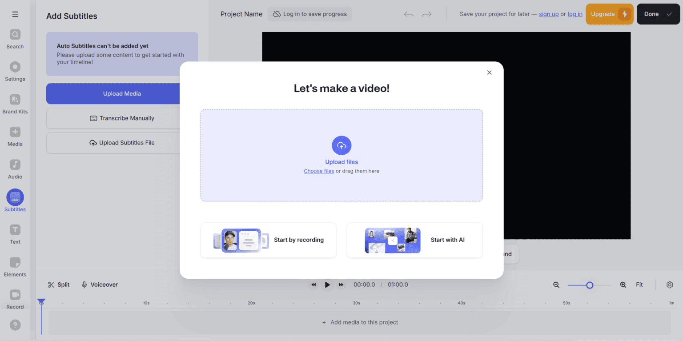Click the undo arrow icon
The width and height of the screenshot is (683, 341).
tap(409, 14)
